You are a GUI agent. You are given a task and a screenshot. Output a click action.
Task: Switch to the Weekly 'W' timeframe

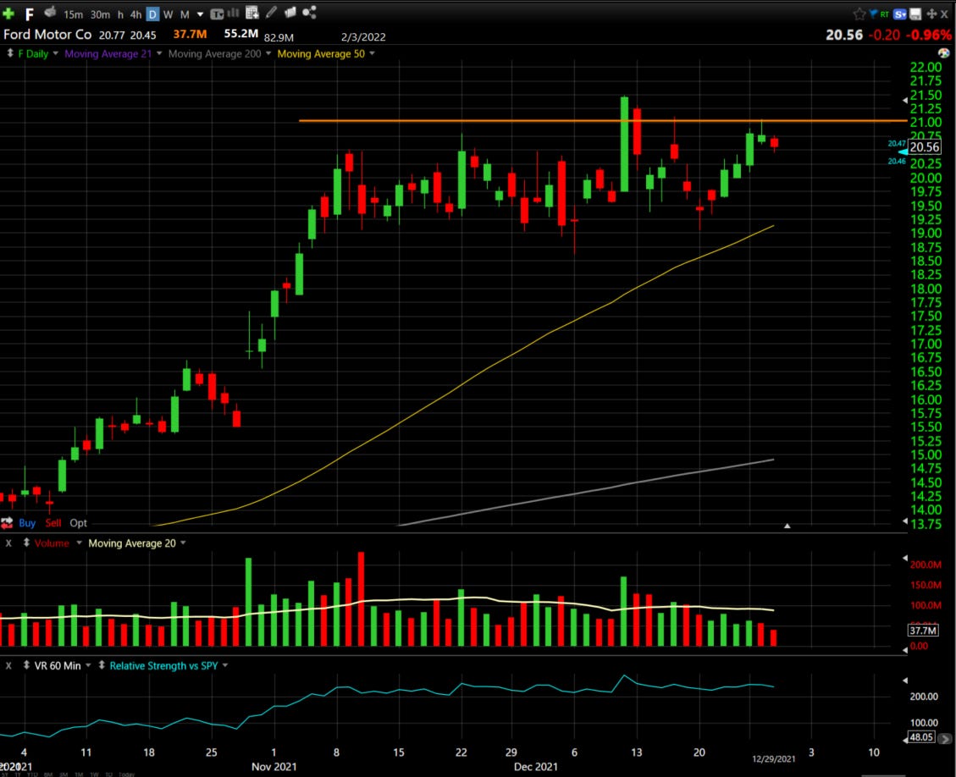[169, 14]
